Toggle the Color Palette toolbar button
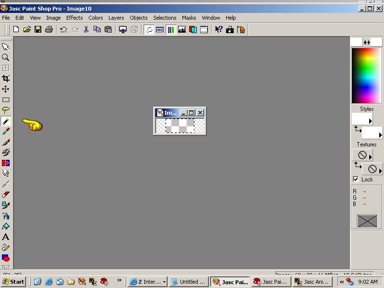The height and width of the screenshot is (288, 384). coord(171,29)
